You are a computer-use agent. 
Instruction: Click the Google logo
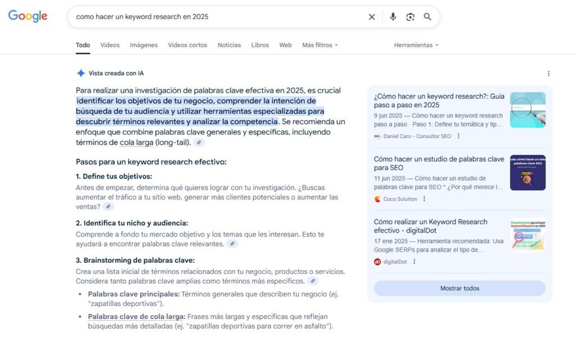click(28, 16)
